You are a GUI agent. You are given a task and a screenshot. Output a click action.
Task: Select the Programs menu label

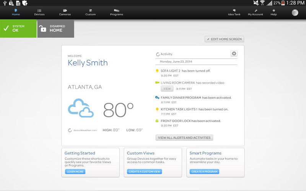click(x=117, y=15)
